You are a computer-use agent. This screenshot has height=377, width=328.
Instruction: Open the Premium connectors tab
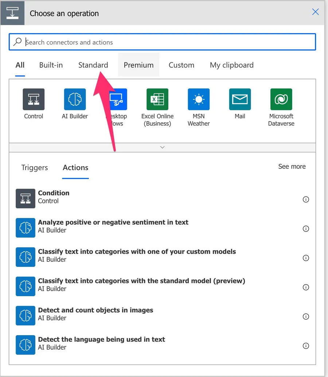138,65
